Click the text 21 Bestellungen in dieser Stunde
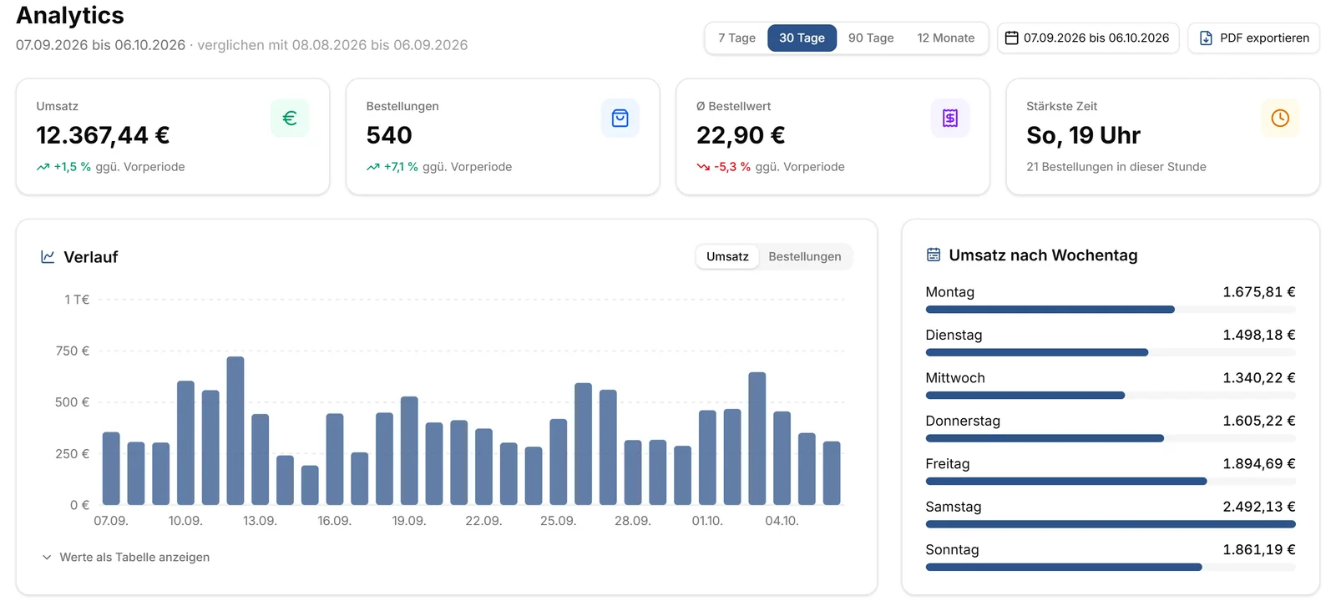Viewport: 1336px width, 611px height. click(1116, 167)
